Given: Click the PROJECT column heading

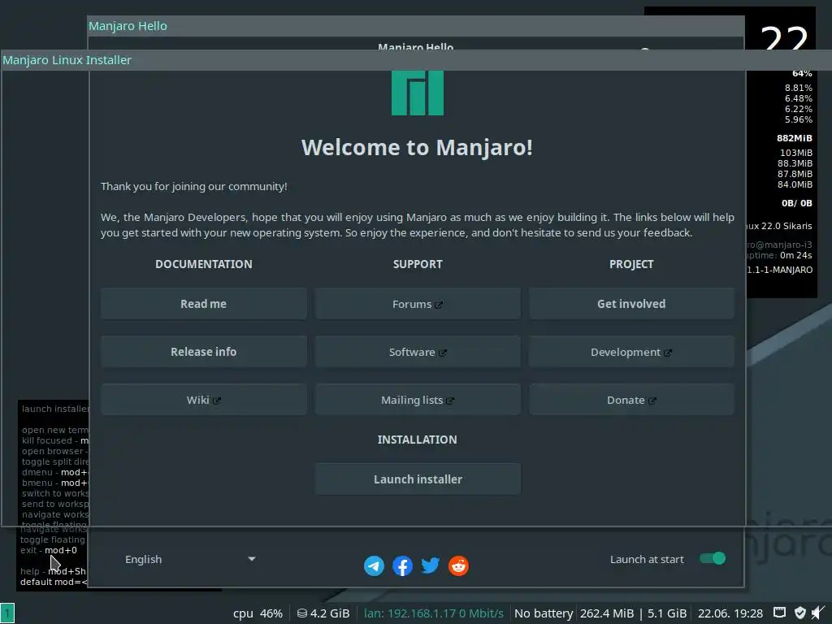Looking at the screenshot, I should 631,264.
